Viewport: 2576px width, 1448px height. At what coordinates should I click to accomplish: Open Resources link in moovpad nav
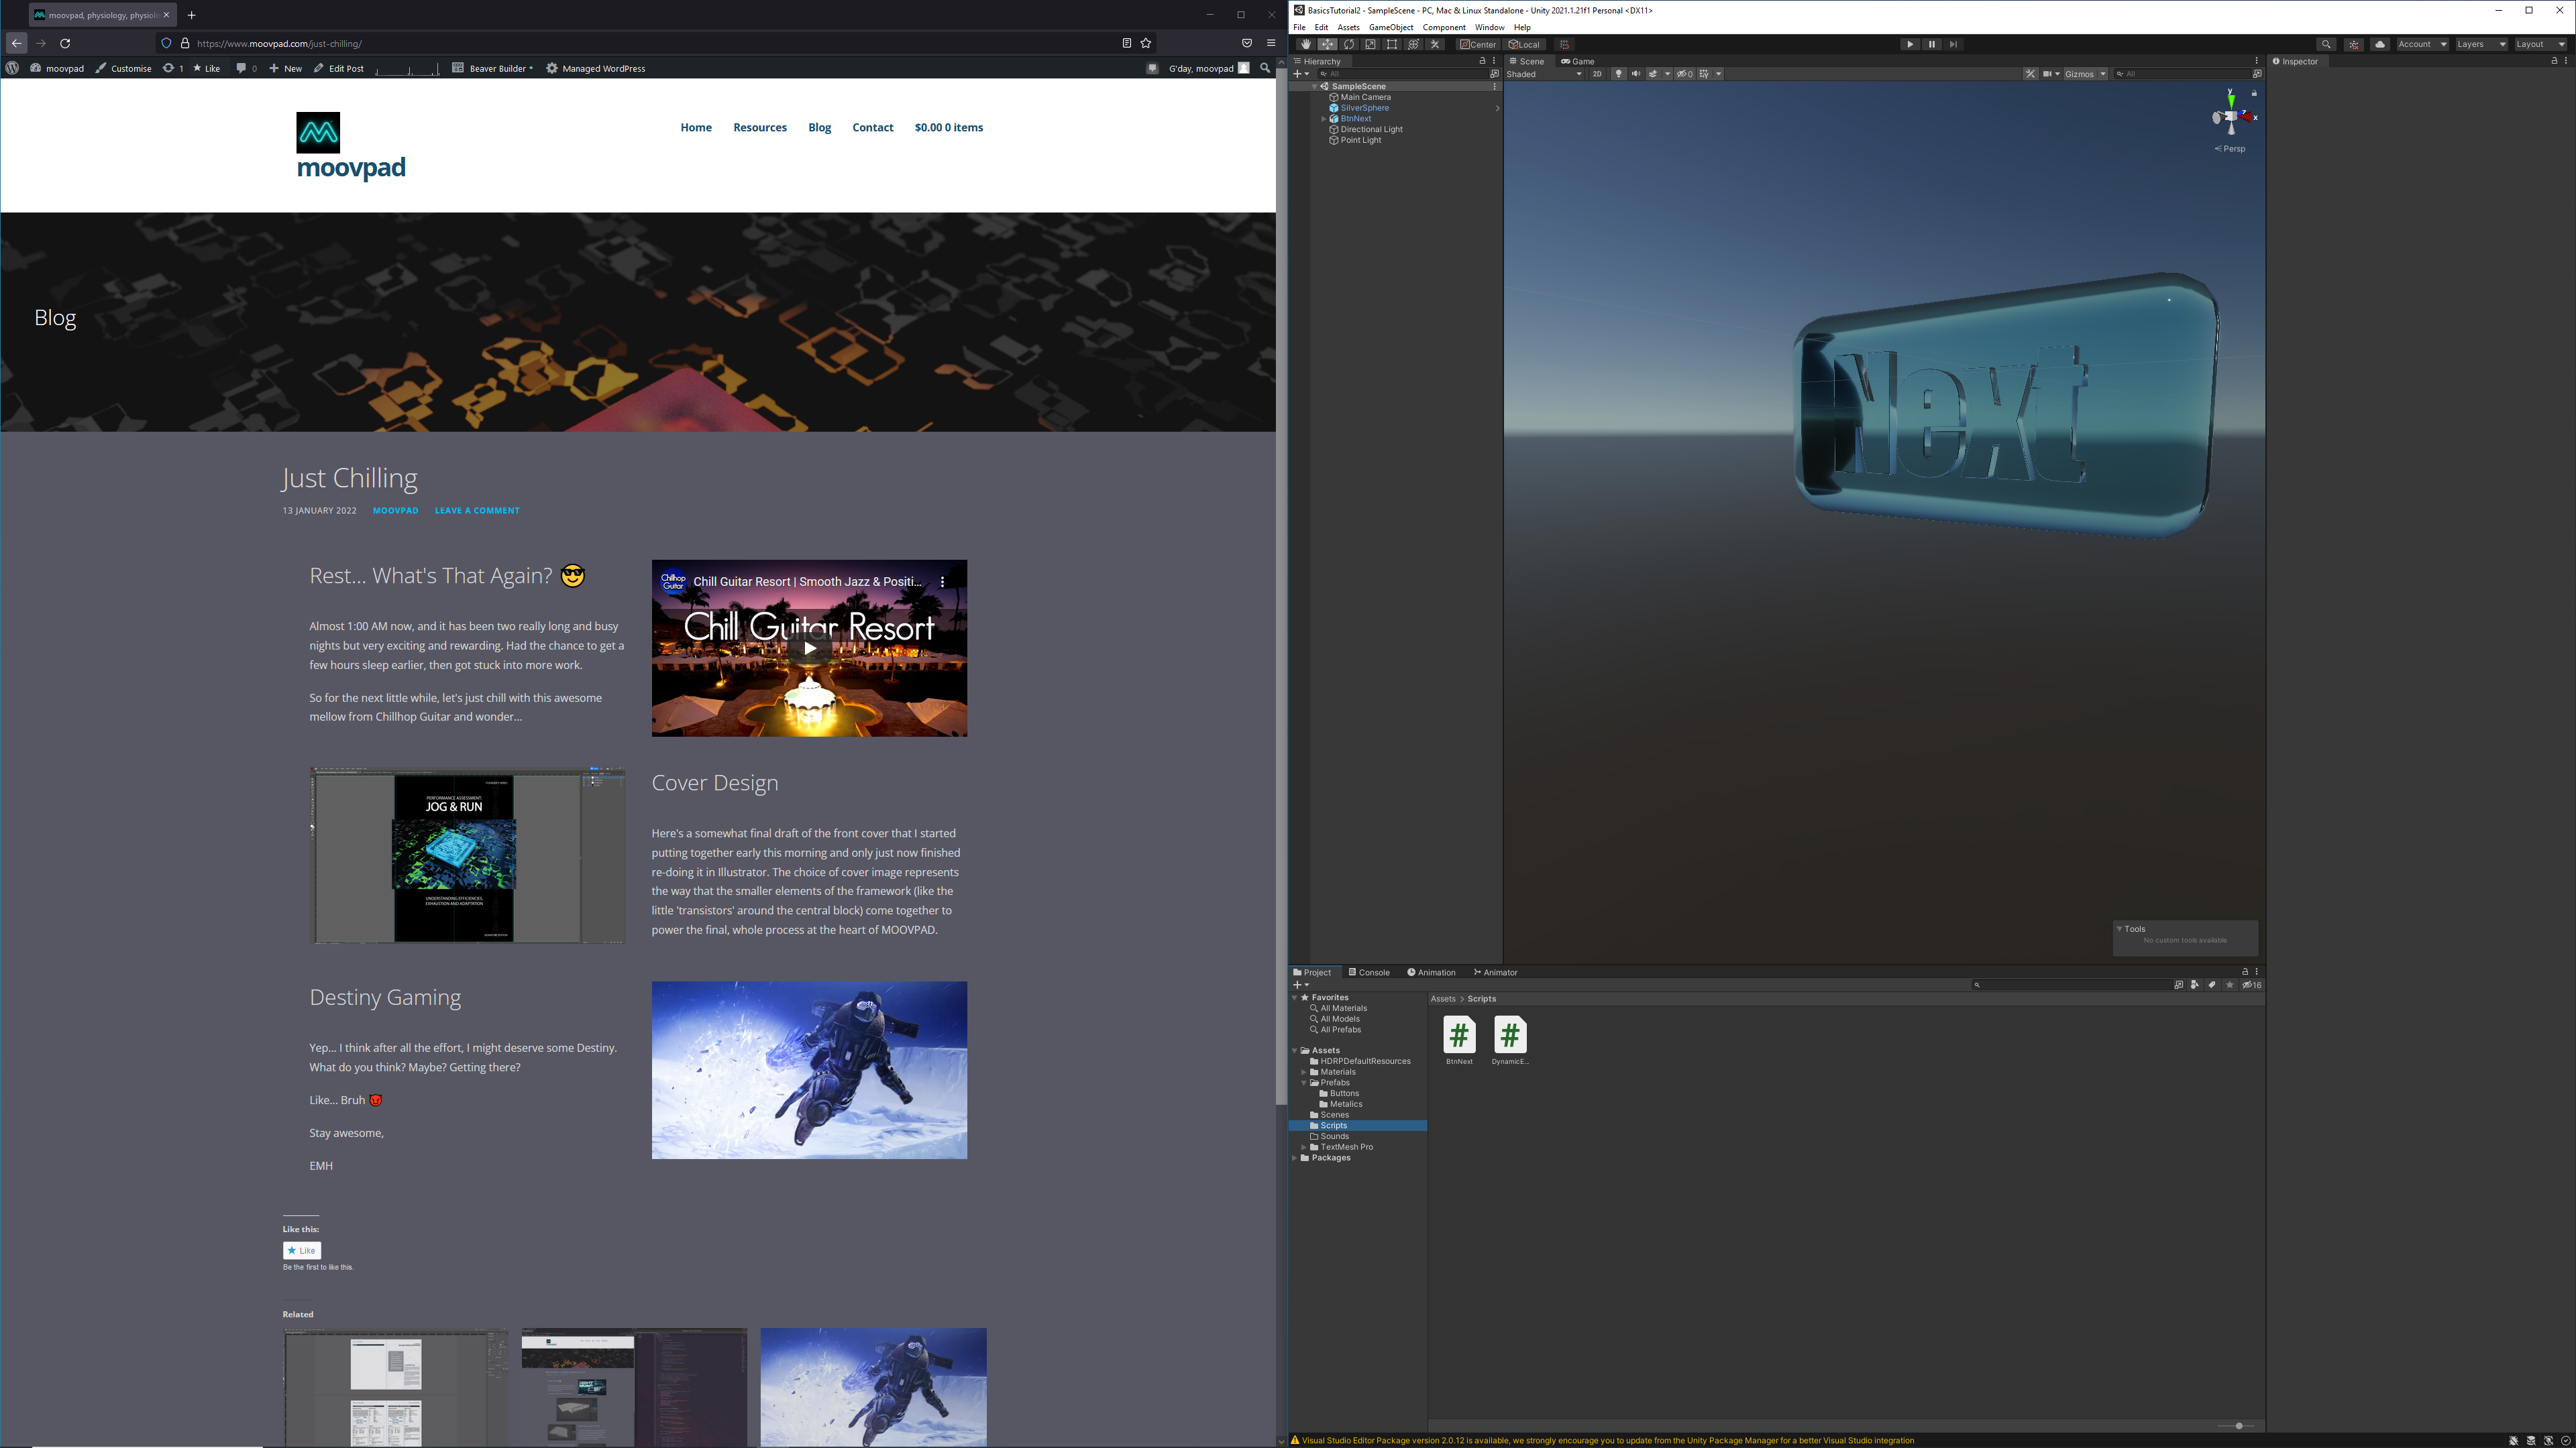click(x=760, y=127)
